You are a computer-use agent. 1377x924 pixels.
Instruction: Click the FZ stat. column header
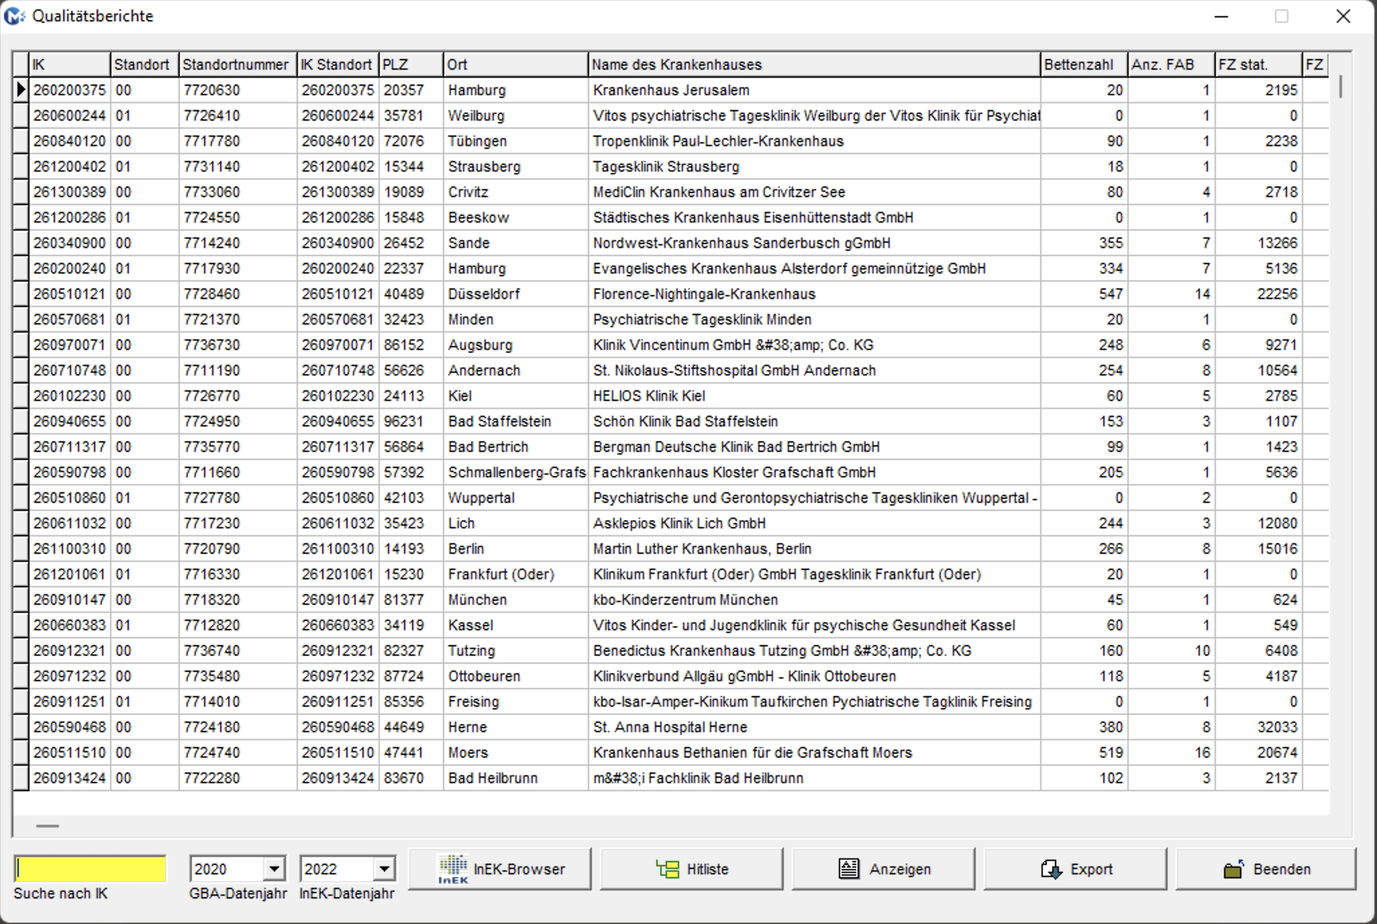tap(1259, 64)
